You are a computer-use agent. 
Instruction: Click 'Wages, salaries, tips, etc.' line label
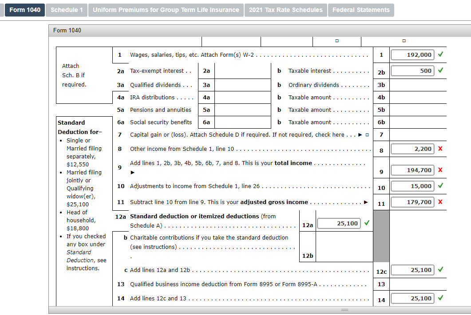[x=192, y=55]
